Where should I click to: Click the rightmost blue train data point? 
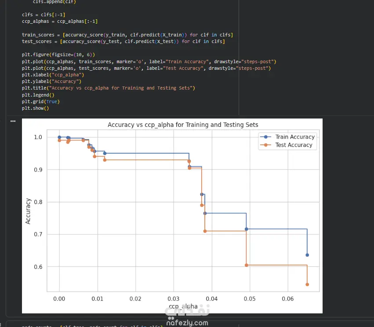tap(307, 255)
